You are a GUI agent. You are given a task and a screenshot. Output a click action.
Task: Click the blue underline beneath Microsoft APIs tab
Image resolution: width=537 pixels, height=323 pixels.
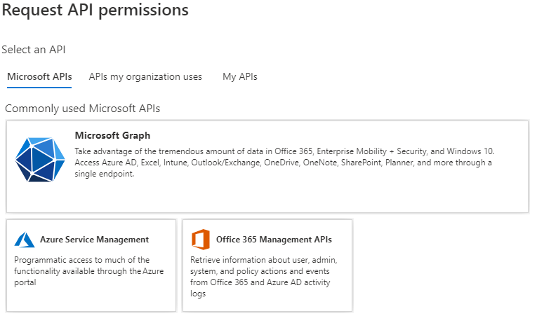pos(39,88)
